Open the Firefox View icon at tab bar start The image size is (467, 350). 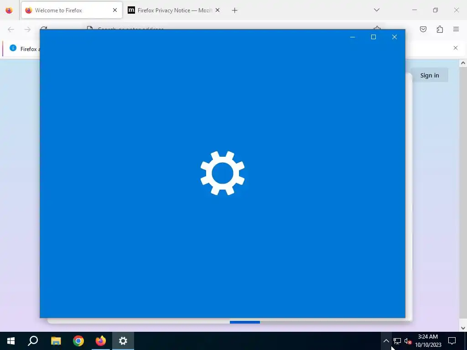(x=9, y=10)
